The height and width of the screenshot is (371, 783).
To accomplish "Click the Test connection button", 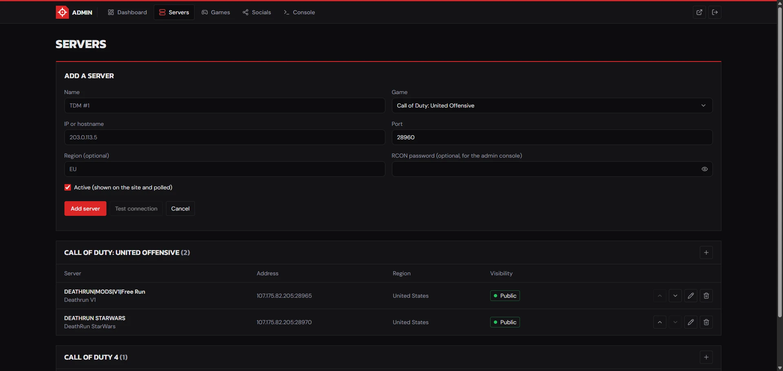I will pyautogui.click(x=136, y=209).
